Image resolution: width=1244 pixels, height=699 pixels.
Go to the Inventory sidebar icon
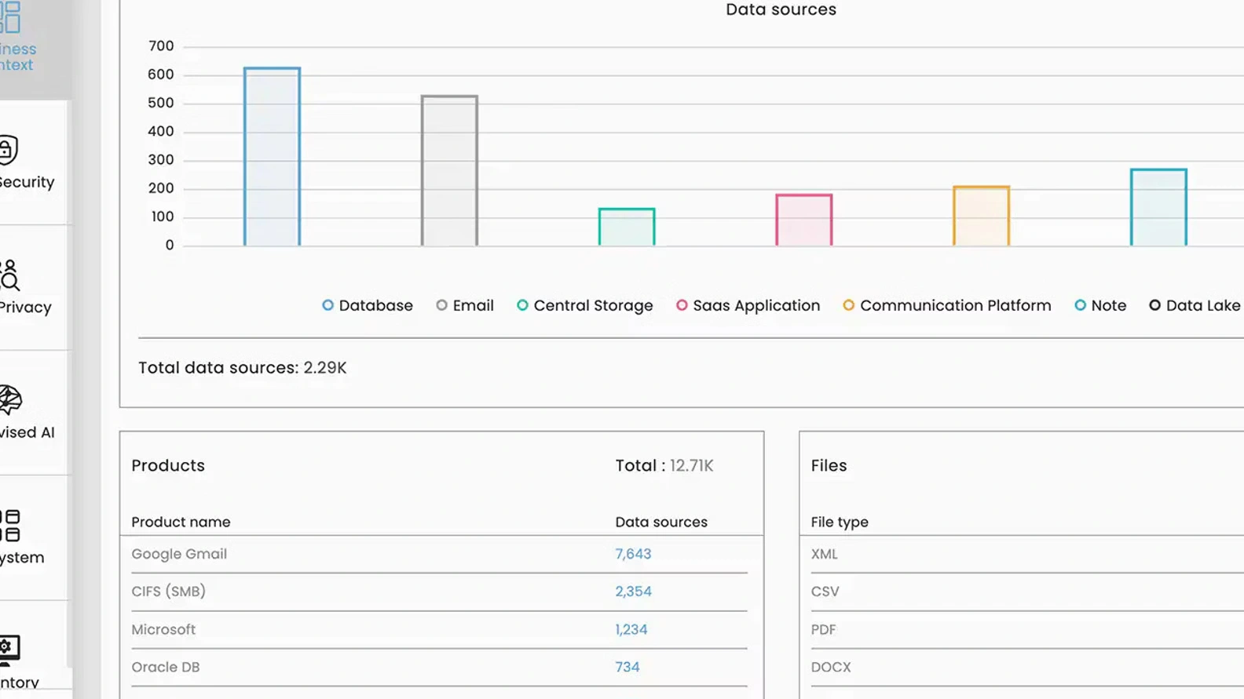click(x=9, y=649)
